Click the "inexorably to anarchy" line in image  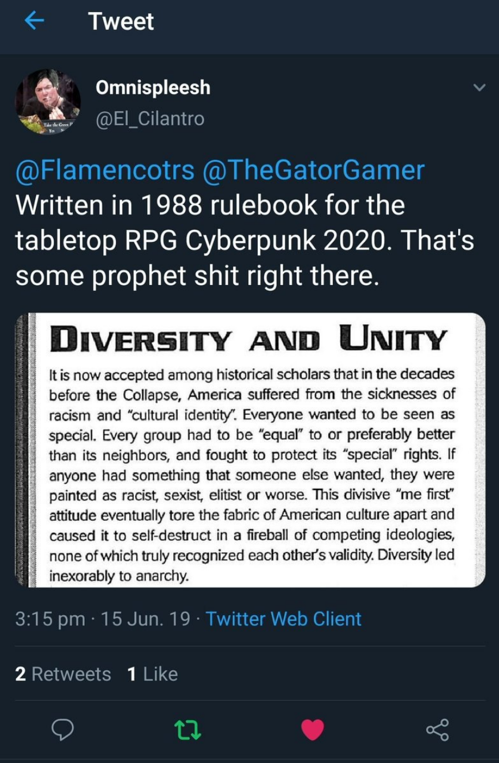(x=119, y=575)
